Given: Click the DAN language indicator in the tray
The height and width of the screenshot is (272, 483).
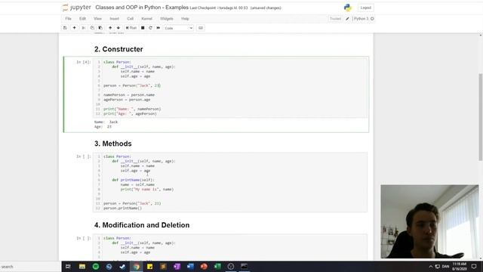Looking at the screenshot, I should [445, 267].
